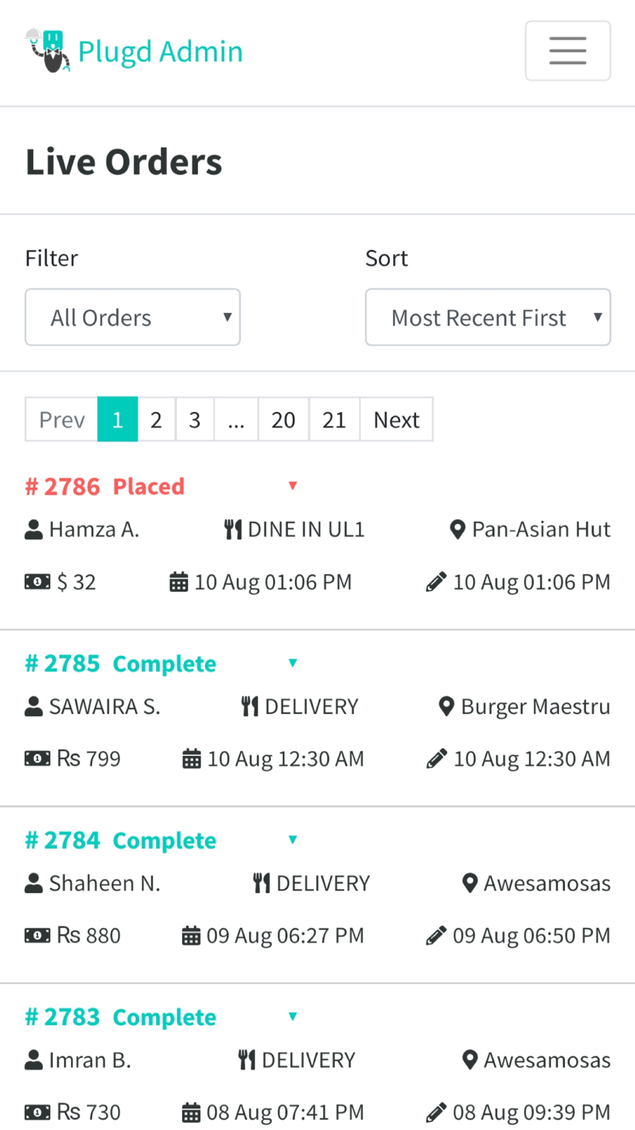
Task: Click location pin icon for Burger Maestru
Action: point(447,706)
